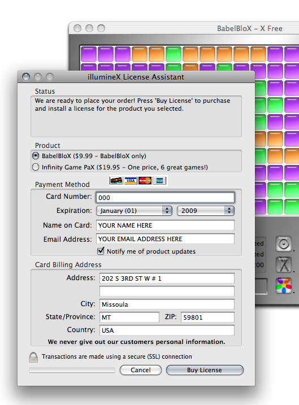
Task: Click the Buy License button
Action: pyautogui.click(x=205, y=370)
